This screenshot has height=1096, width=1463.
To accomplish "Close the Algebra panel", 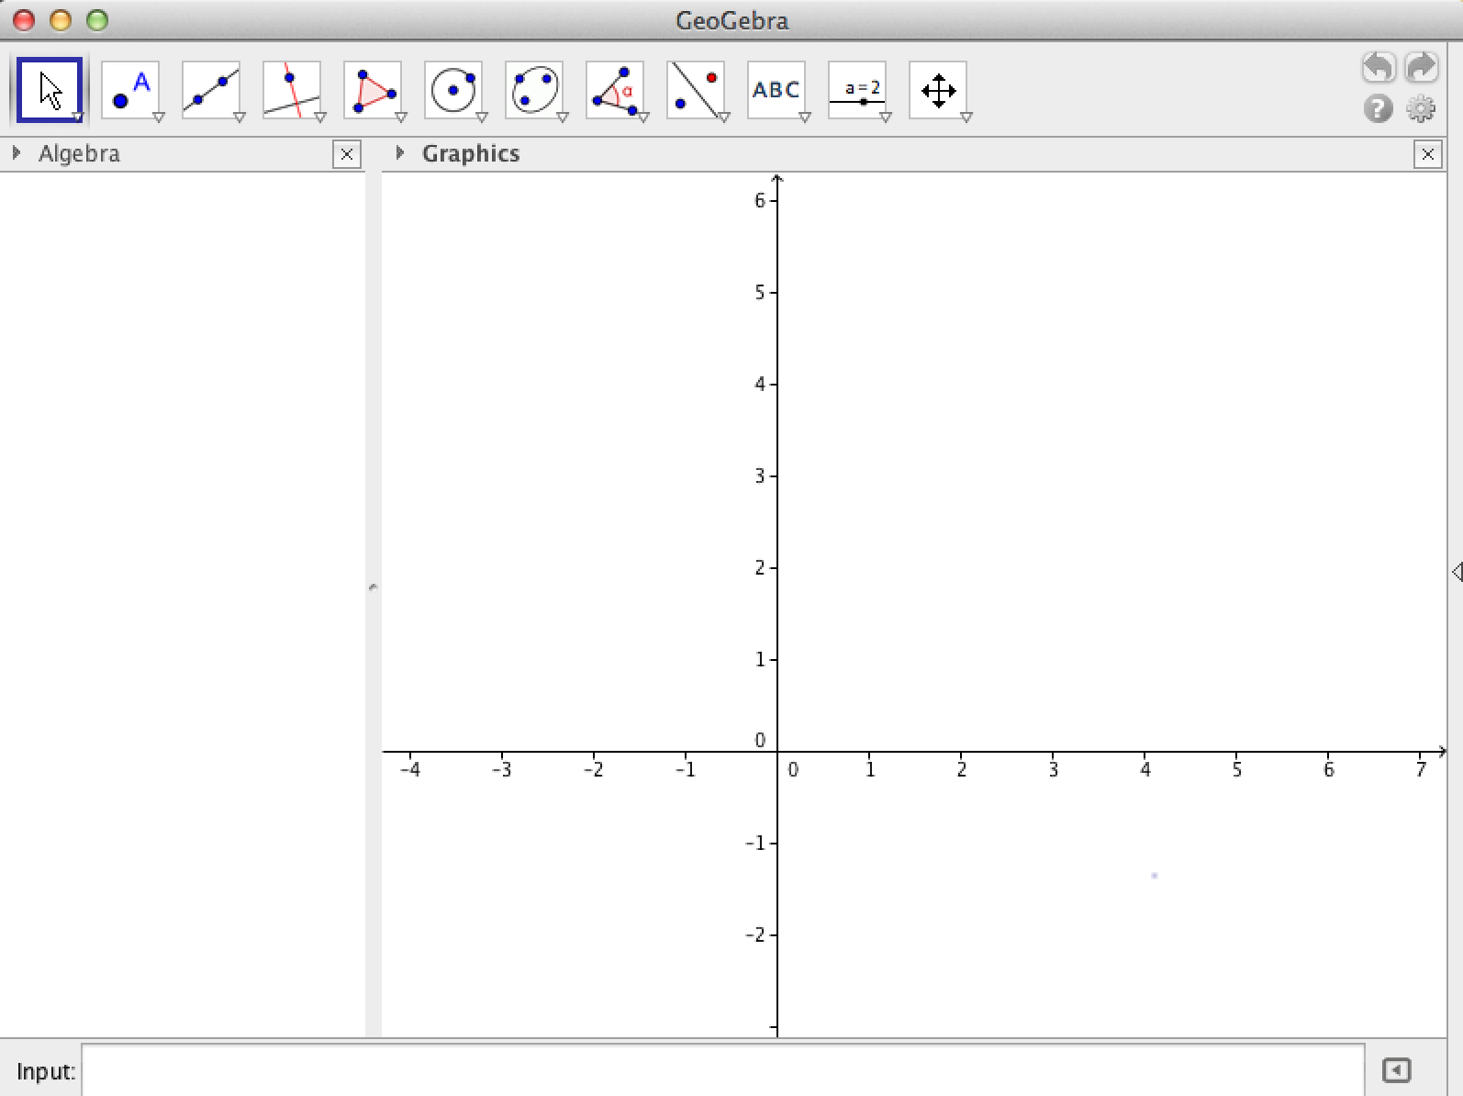I will tap(346, 154).
